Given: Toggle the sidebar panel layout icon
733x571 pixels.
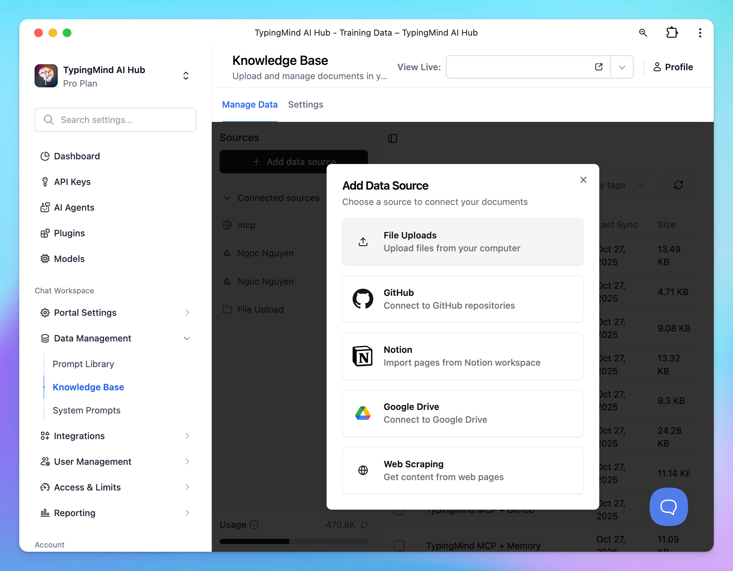Looking at the screenshot, I should click(x=393, y=138).
